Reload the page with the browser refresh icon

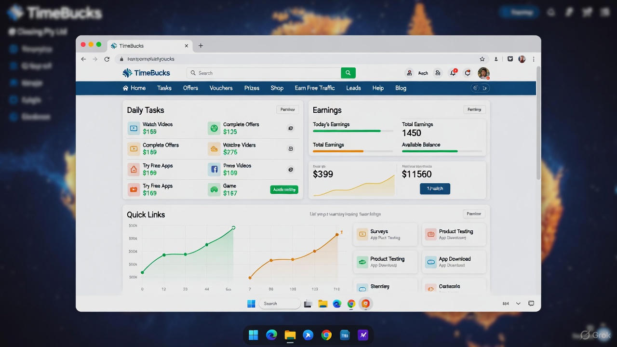pyautogui.click(x=107, y=59)
